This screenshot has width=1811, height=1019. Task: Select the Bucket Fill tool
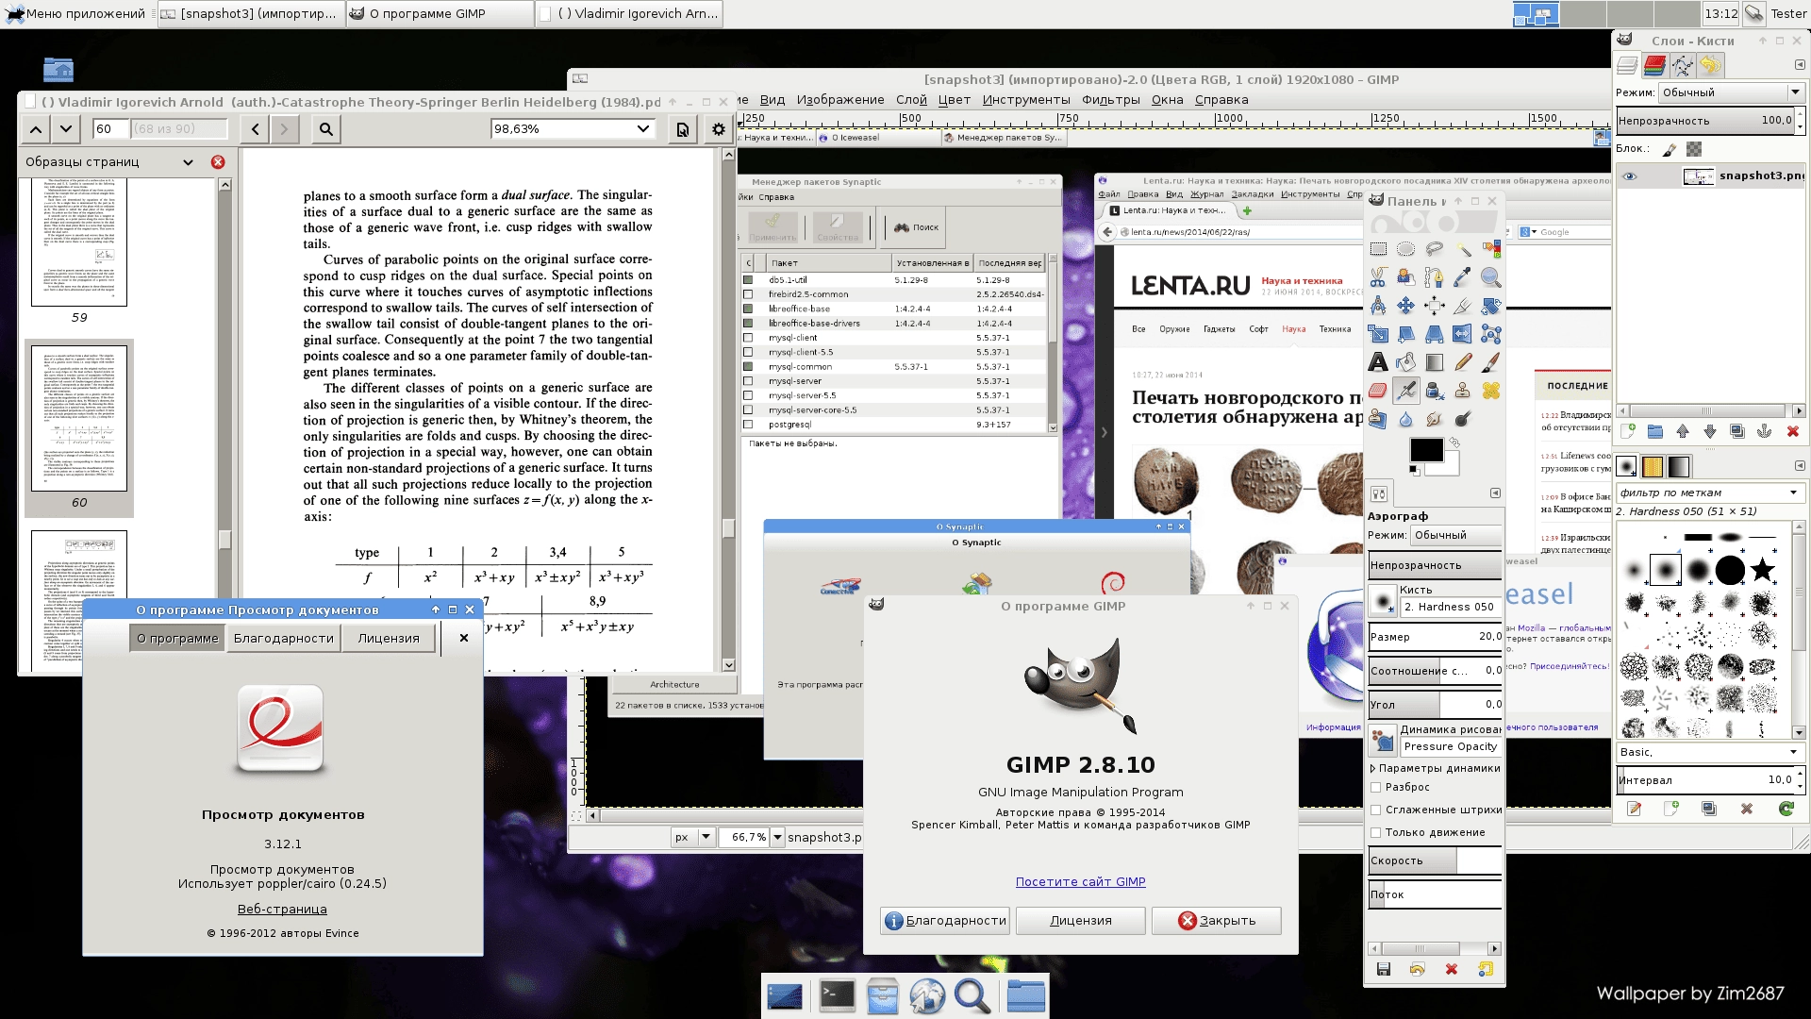(x=1406, y=362)
